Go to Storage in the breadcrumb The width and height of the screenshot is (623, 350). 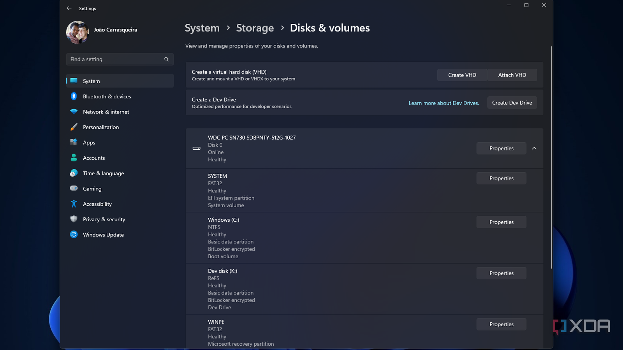pos(255,28)
